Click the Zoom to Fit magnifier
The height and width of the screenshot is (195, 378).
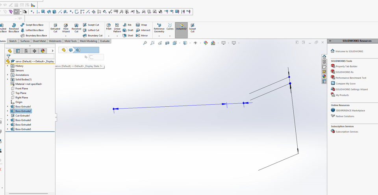click(x=145, y=43)
